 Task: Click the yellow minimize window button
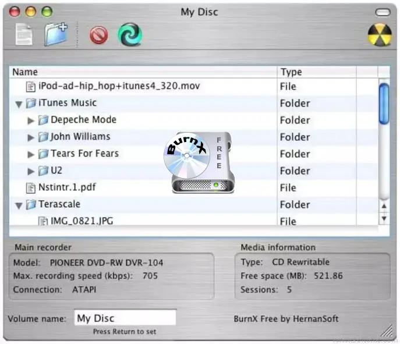pos(31,12)
